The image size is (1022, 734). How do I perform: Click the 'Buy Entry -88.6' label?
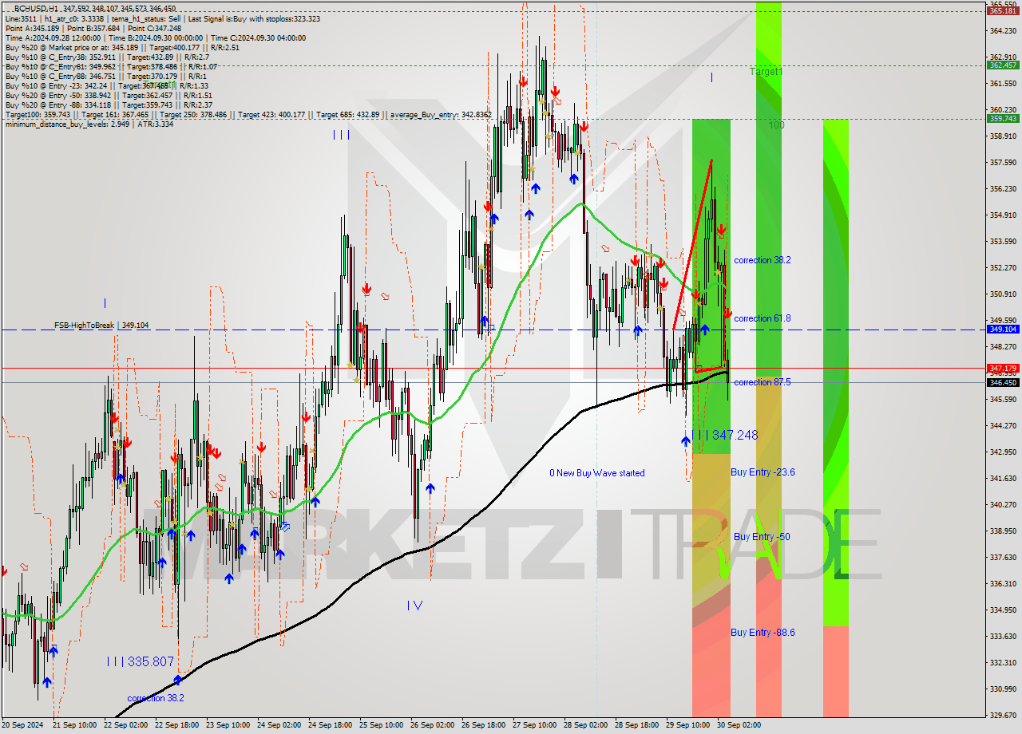763,633
